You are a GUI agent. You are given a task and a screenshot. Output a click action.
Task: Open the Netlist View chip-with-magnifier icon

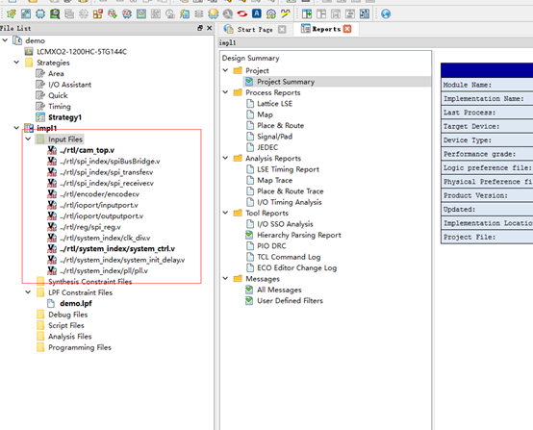click(55, 13)
